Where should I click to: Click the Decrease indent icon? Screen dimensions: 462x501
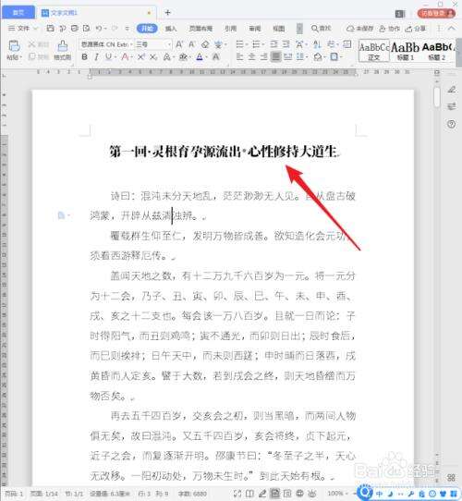click(274, 44)
